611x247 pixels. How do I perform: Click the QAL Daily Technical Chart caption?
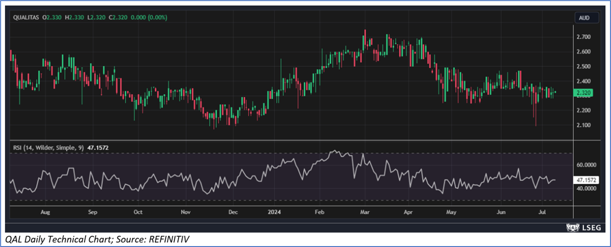96,240
